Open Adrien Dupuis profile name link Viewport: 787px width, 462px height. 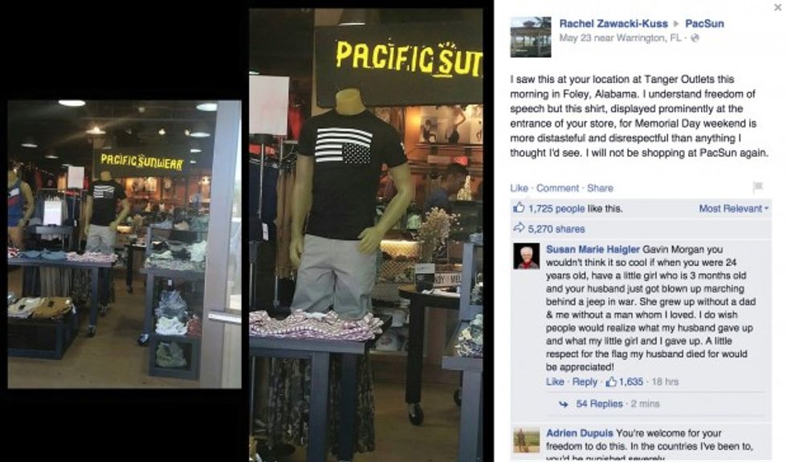coord(579,433)
